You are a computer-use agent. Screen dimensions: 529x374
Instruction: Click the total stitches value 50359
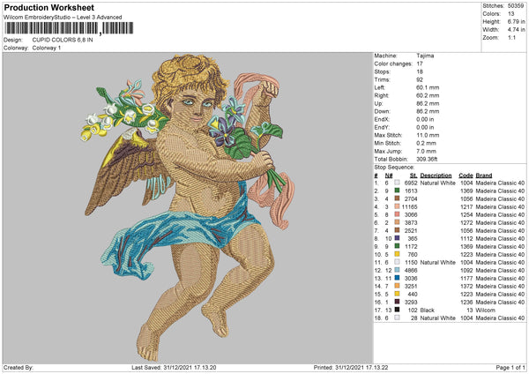point(516,6)
